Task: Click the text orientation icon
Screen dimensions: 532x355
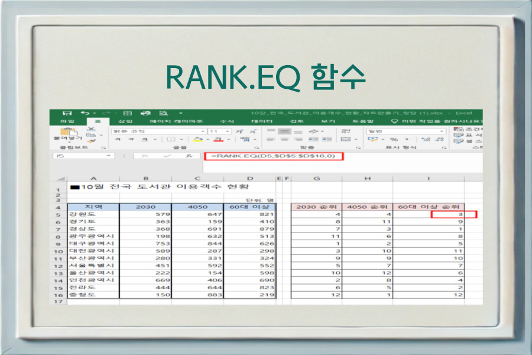Action: point(314,131)
